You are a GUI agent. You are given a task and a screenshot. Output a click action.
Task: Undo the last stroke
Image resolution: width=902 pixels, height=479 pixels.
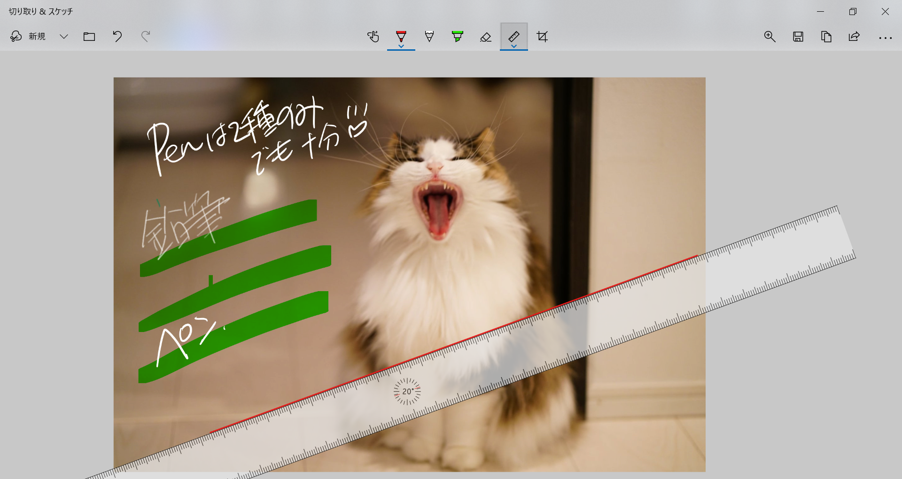[117, 37]
